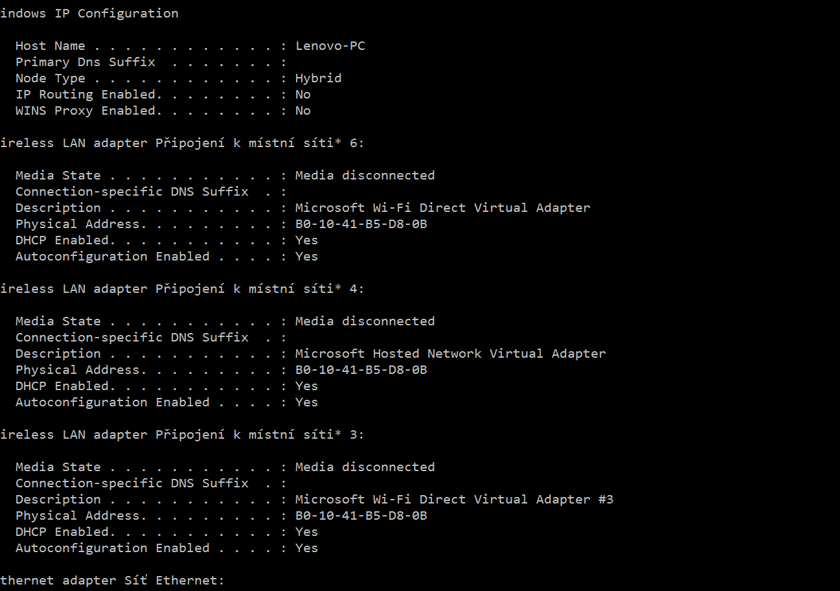The height and width of the screenshot is (591, 840).
Task: Click the Primary Dns Suffix line
Action: (x=85, y=62)
